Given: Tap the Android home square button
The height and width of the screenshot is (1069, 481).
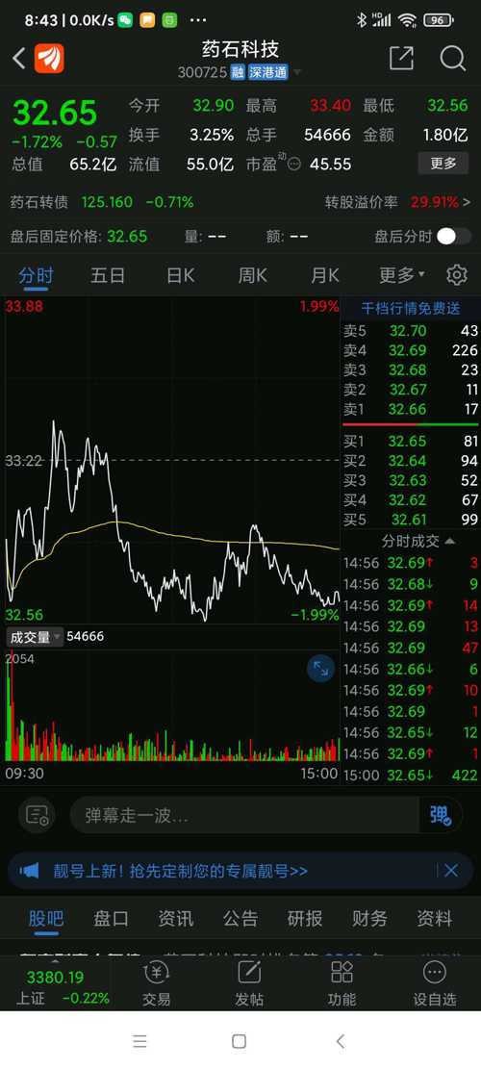Looking at the screenshot, I should [x=240, y=1041].
